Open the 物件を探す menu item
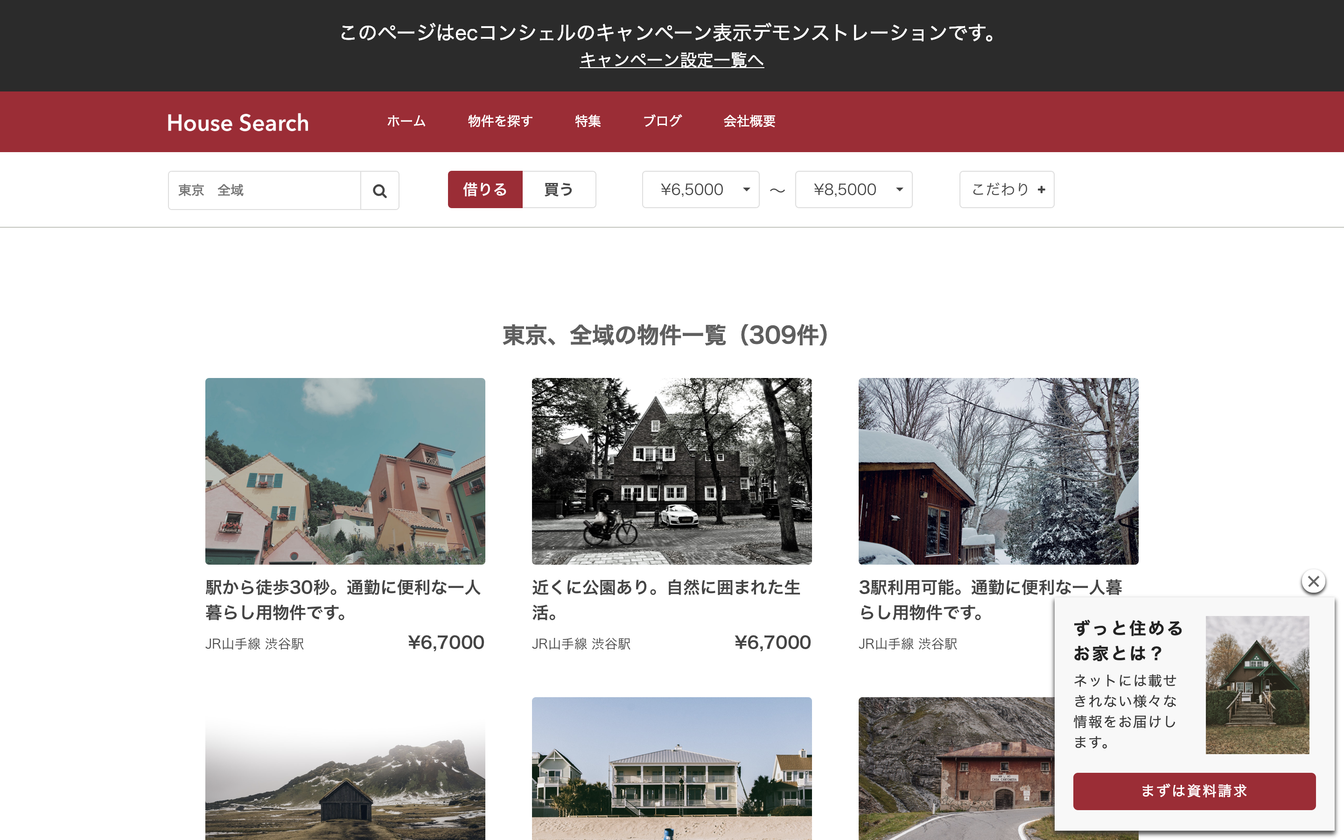1344x840 pixels. [500, 121]
